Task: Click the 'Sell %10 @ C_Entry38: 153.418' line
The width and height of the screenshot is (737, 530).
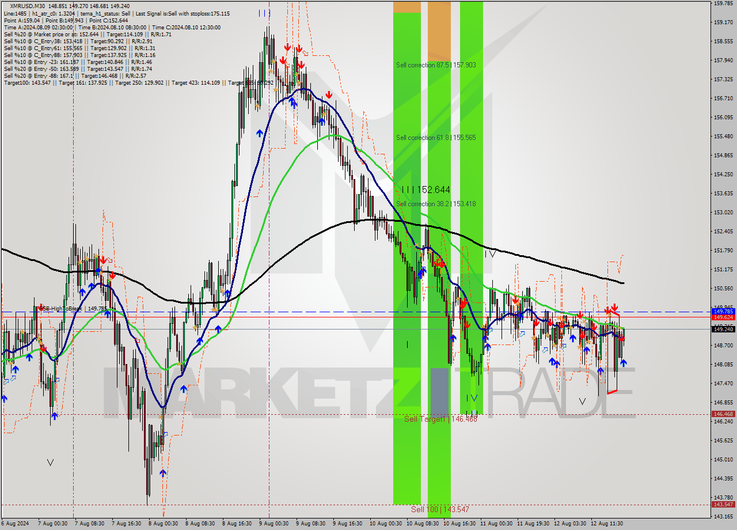Action: 78,41
